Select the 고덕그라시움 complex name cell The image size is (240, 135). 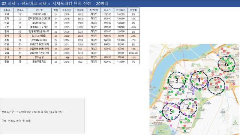pos(39,14)
